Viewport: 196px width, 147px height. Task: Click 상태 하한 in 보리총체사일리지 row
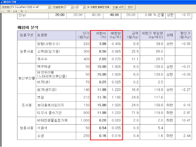click(170, 105)
